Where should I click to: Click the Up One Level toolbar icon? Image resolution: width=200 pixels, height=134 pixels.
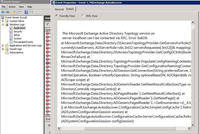tap(14, 12)
